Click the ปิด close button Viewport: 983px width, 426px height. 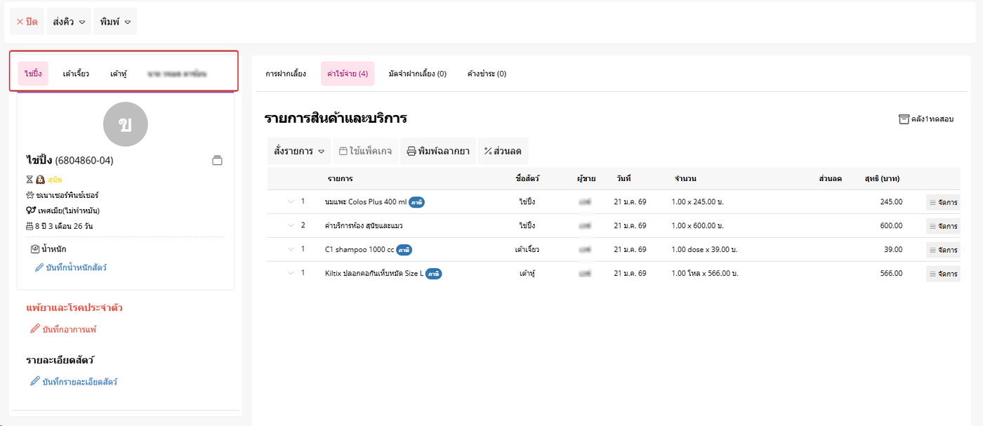pyautogui.click(x=27, y=22)
